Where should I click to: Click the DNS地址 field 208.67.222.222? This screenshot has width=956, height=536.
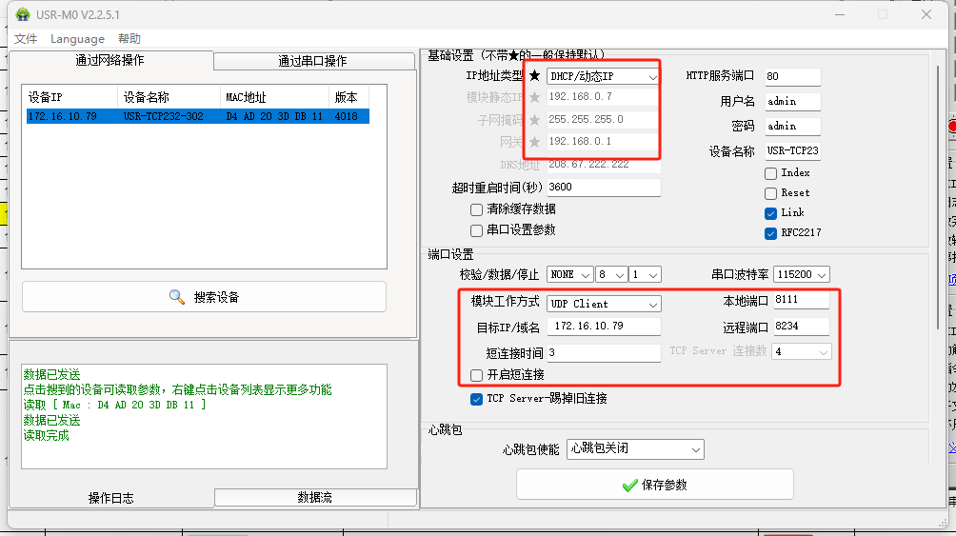(x=603, y=165)
